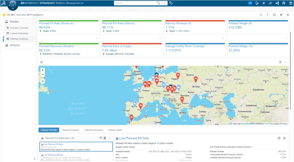
Task: Open the help question mark in top bar
Action: pos(290,3)
